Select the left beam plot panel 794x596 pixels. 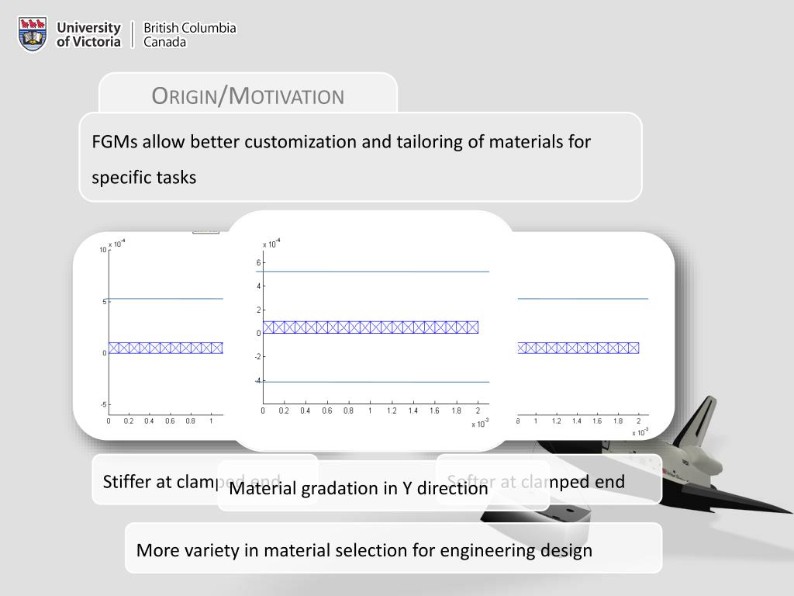[152, 335]
